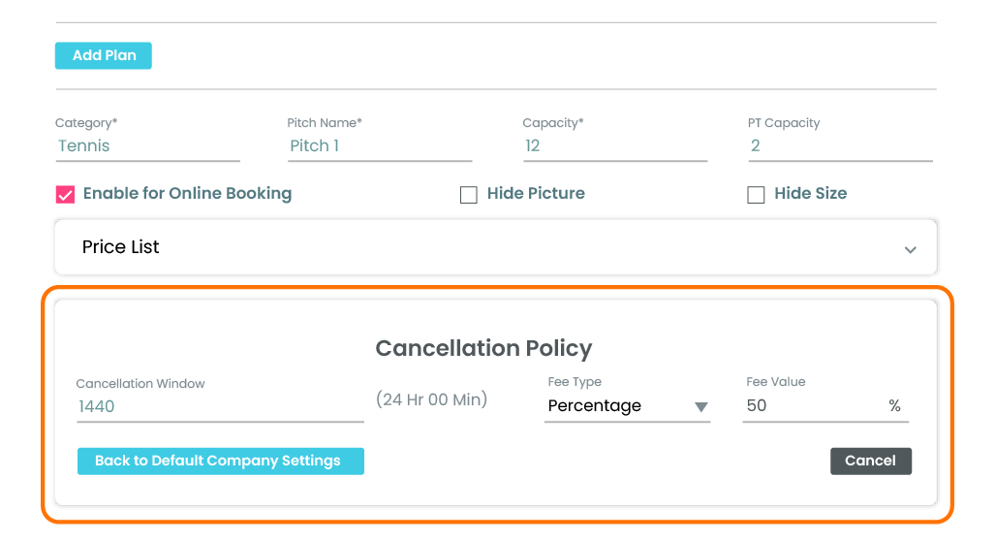This screenshot has width=996, height=541.
Task: Click the Price List panel title
Action: pos(121,247)
